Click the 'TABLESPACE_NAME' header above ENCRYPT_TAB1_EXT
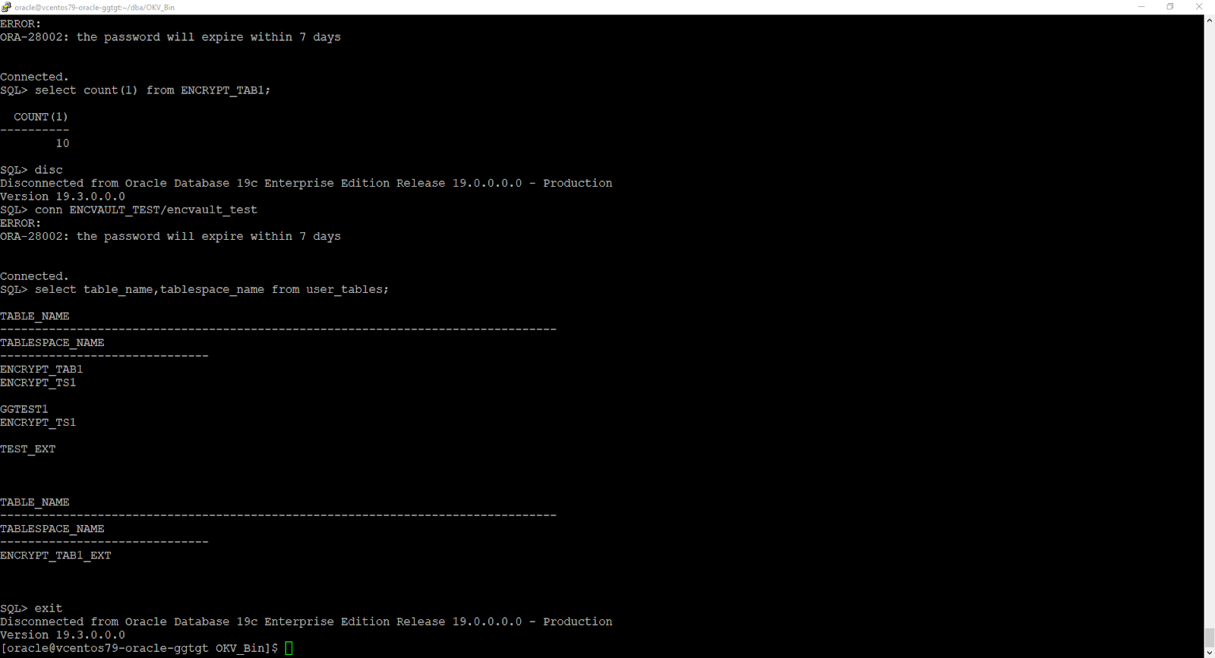This screenshot has height=658, width=1215. point(52,529)
